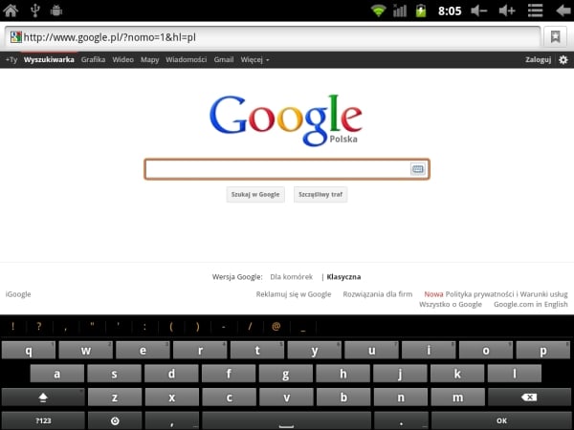Tap the z key
Viewport: 574px width, 430px height.
point(115,398)
